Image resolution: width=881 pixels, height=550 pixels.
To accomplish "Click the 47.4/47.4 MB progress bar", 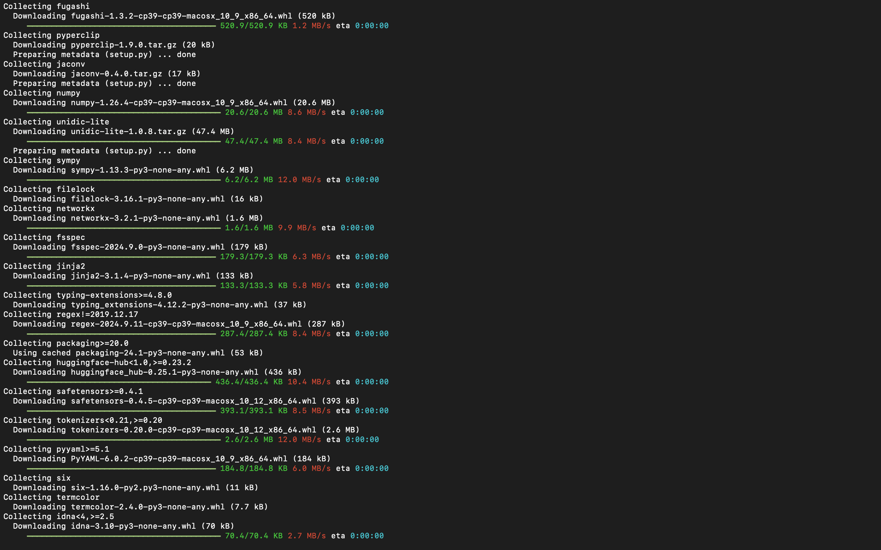I will point(124,141).
